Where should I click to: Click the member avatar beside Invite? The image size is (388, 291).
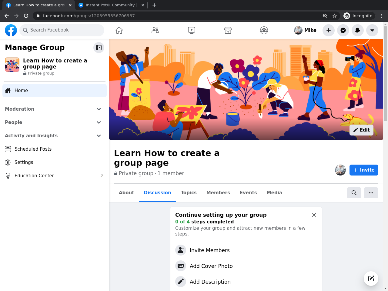[x=340, y=170]
